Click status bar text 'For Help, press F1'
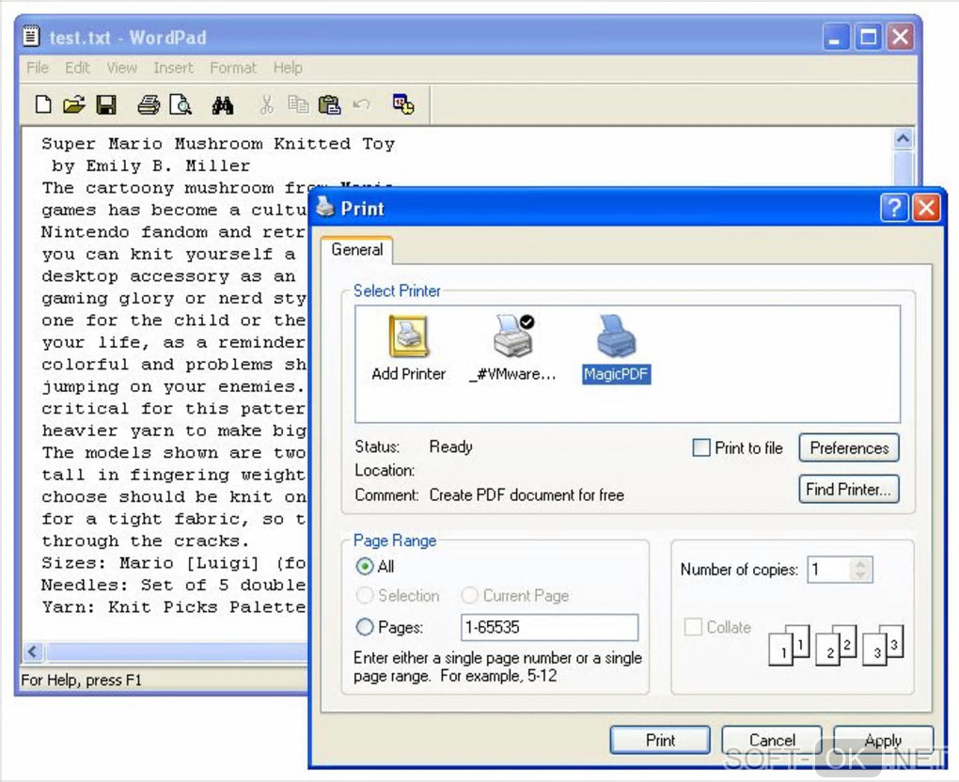The width and height of the screenshot is (959, 782). (x=82, y=680)
